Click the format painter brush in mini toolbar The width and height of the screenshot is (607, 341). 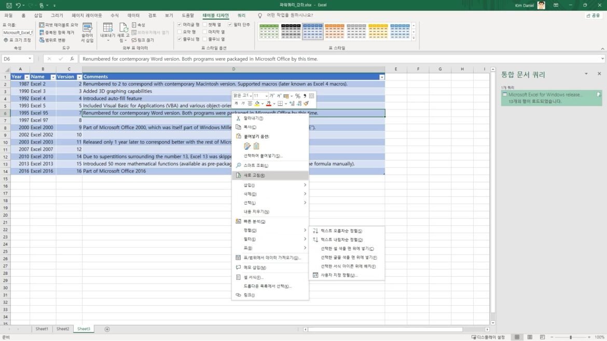[307, 104]
